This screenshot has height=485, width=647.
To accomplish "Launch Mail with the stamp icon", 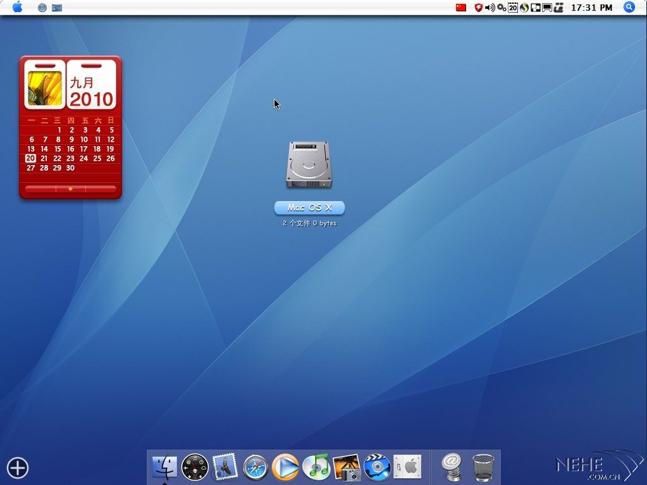I will point(225,467).
